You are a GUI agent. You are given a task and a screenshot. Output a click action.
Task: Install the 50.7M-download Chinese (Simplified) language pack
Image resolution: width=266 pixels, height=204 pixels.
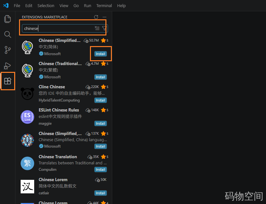tap(100, 54)
